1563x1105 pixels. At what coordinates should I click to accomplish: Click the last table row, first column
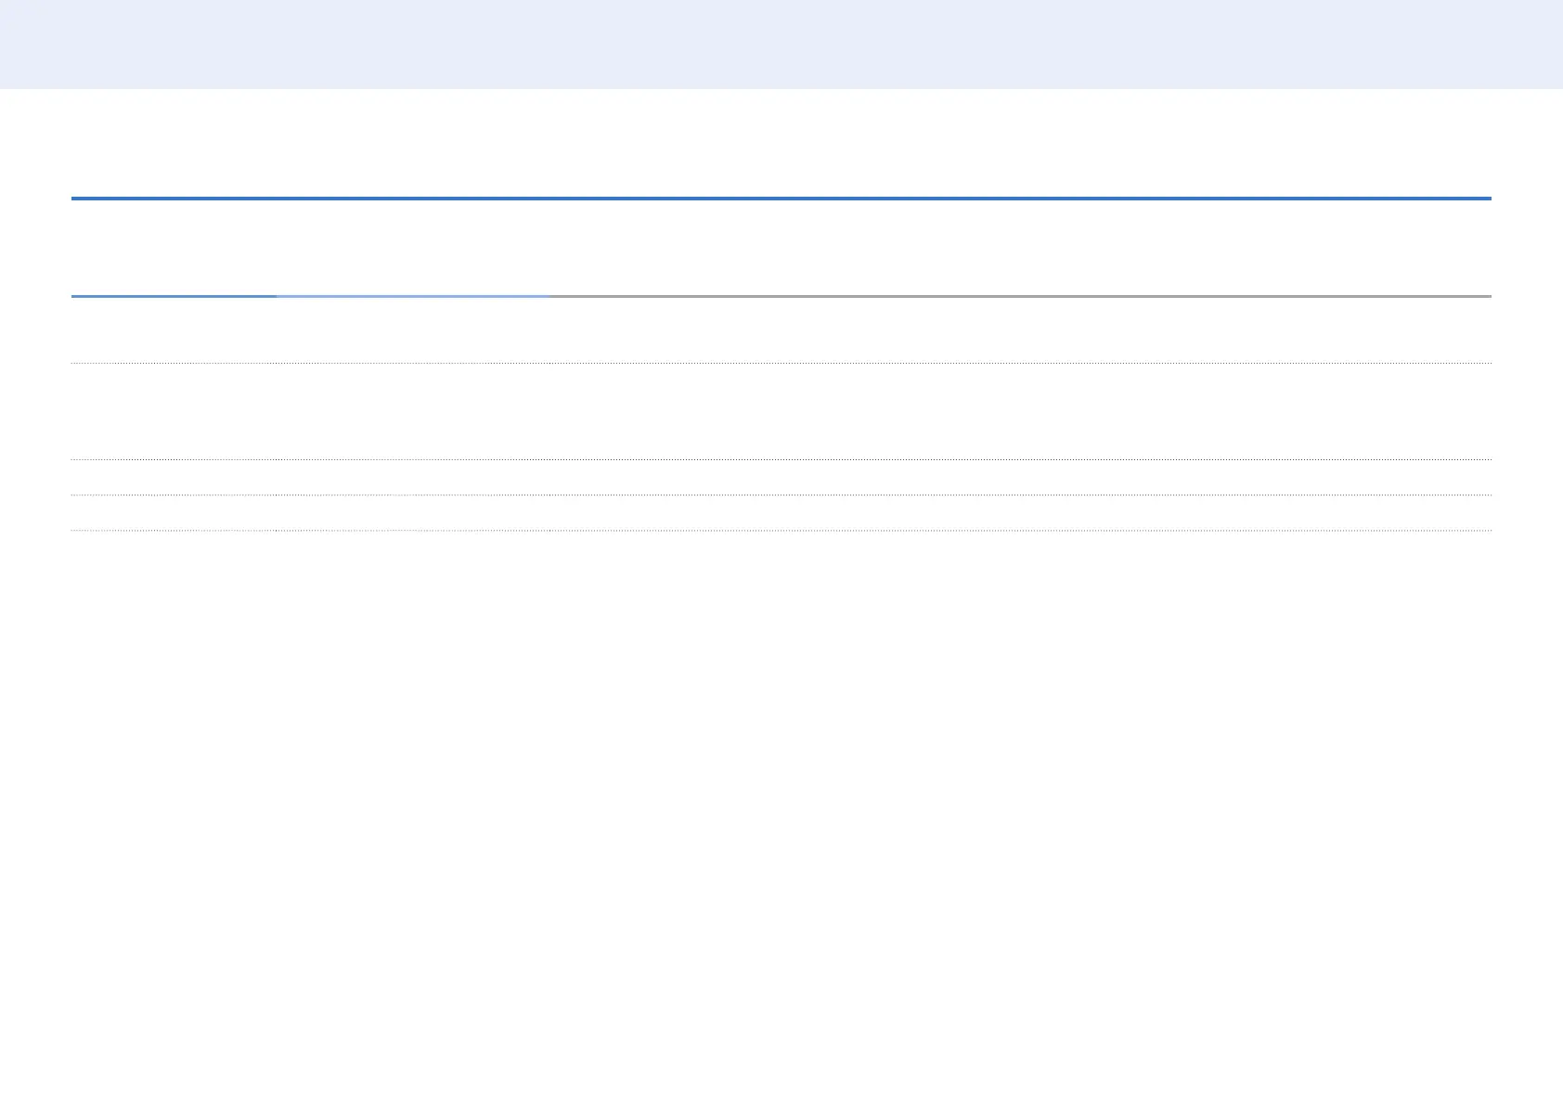[174, 513]
